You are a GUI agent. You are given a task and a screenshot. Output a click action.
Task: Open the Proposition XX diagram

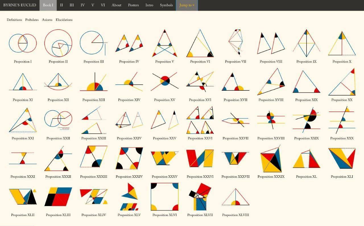(x=342, y=82)
